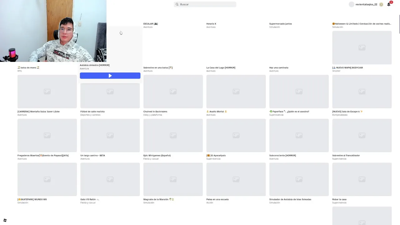Screen dimensions: 400x225
Task: Open Simulador de Autobús de Islas Soleadas thumbnail
Action: pos(299,179)
